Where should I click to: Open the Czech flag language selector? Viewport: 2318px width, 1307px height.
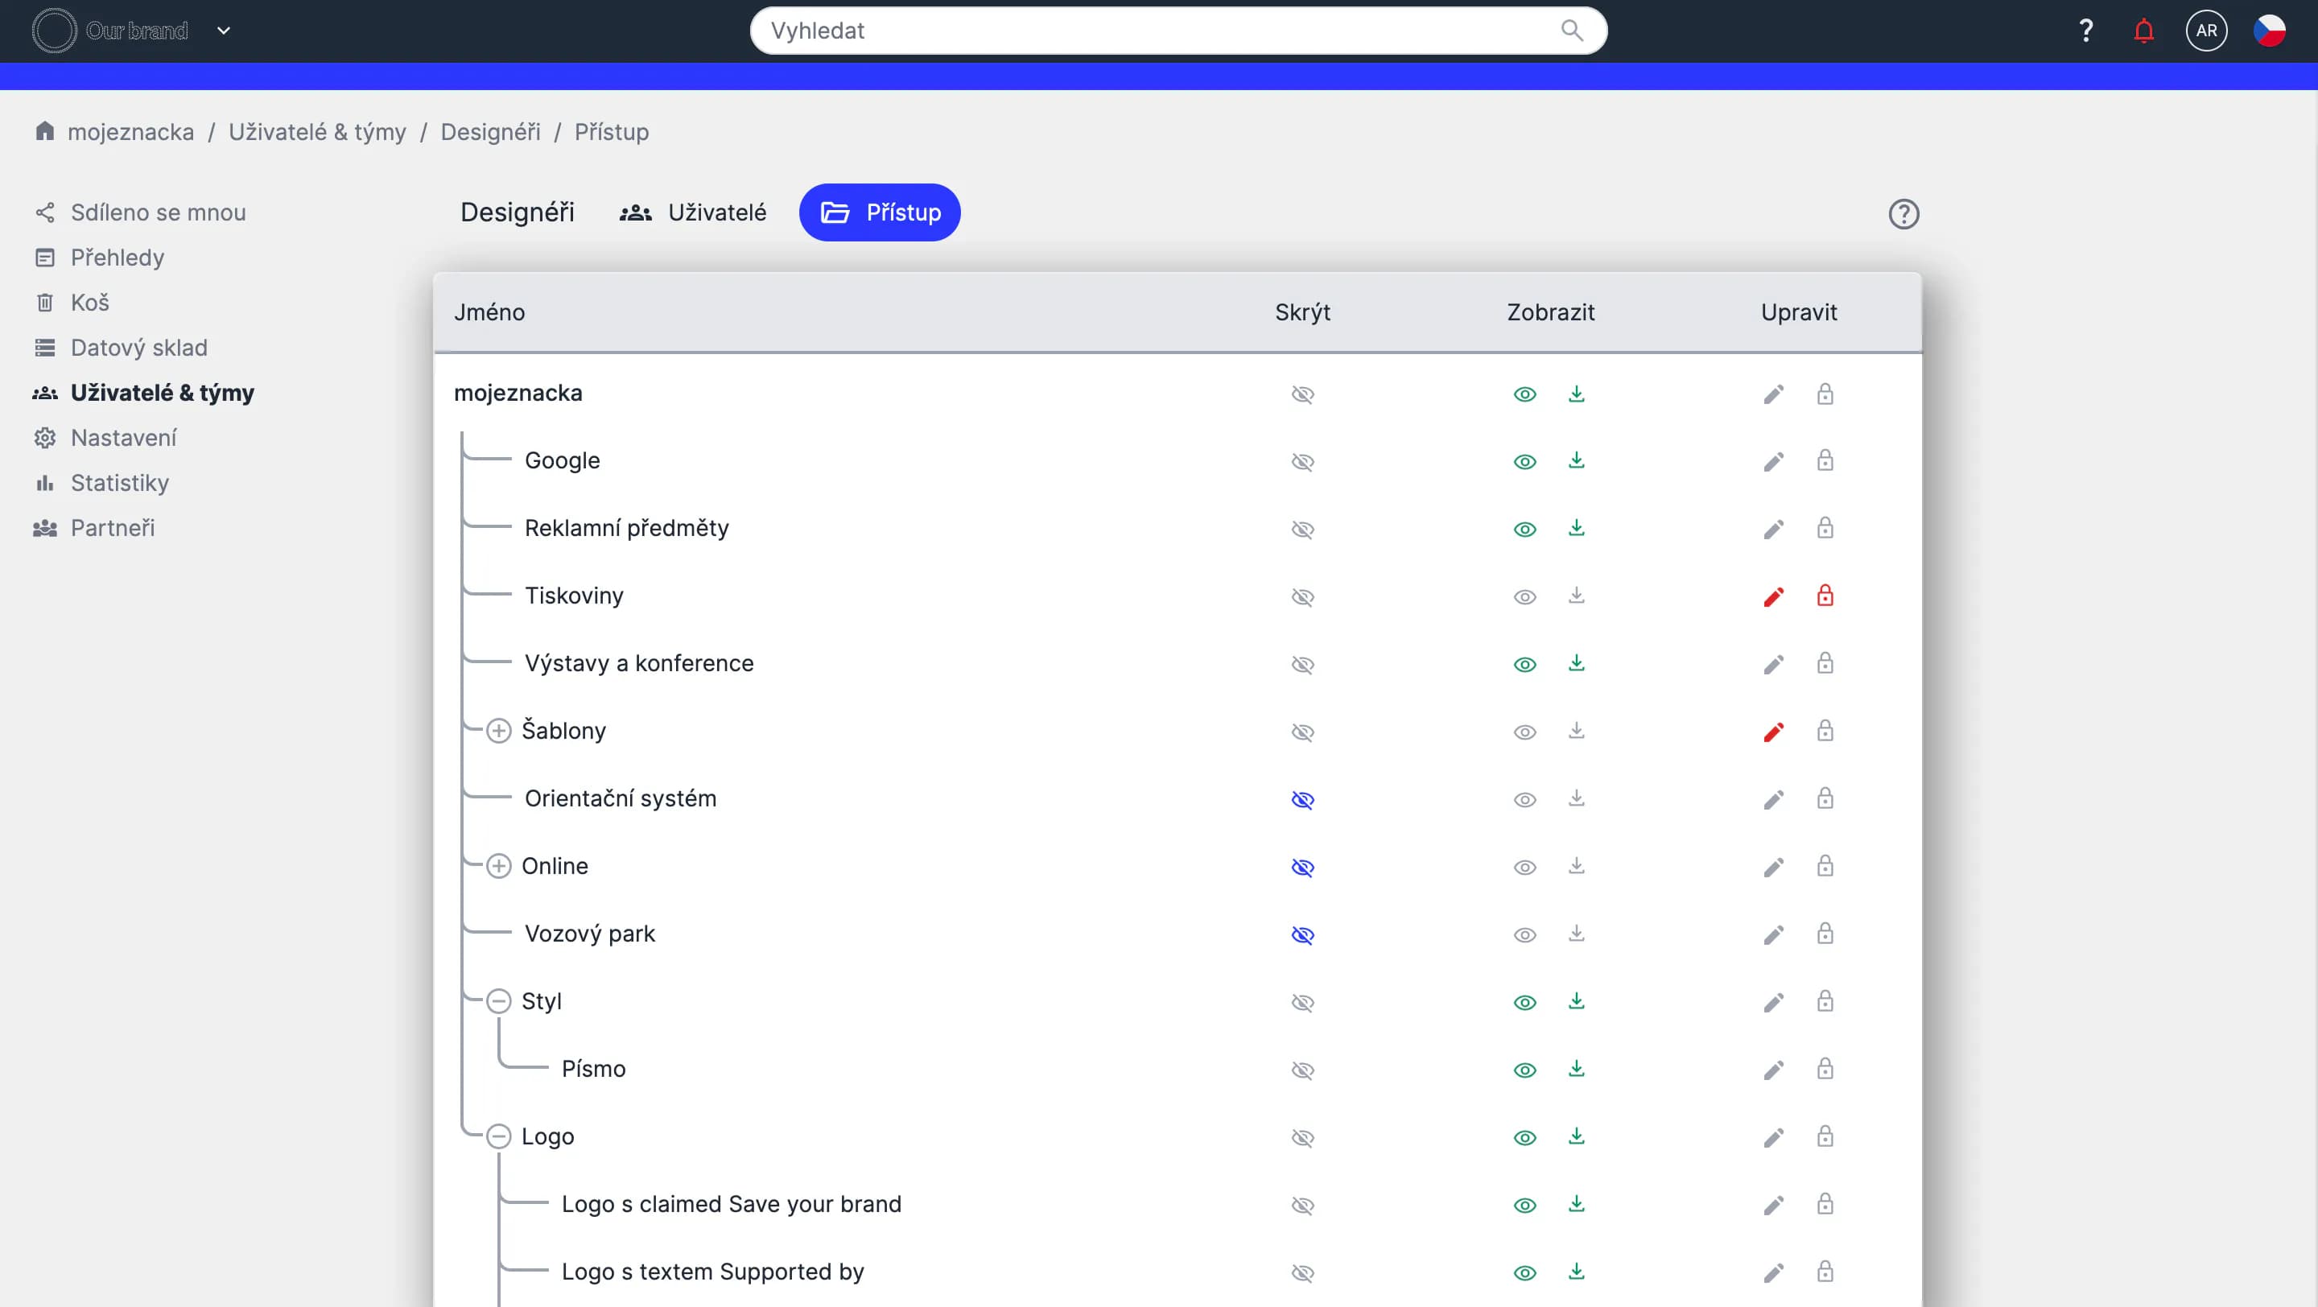point(2269,31)
